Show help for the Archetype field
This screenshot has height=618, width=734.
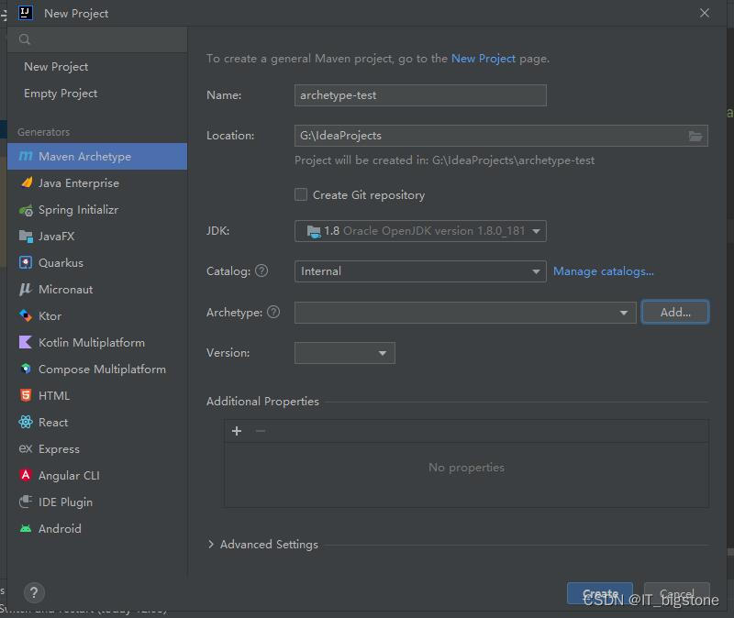point(273,312)
